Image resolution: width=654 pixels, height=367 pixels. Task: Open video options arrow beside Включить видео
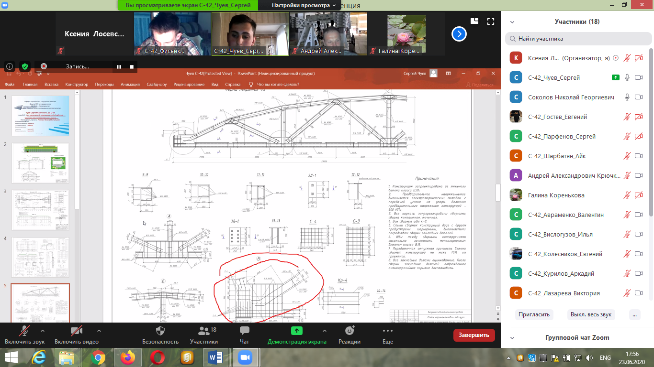pyautogui.click(x=99, y=331)
